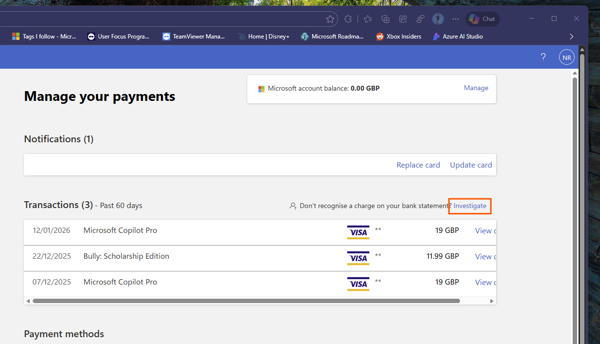600x344 pixels.
Task: Click the Replace card link
Action: point(418,165)
